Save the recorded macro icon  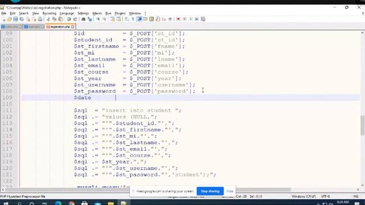(x=203, y=19)
